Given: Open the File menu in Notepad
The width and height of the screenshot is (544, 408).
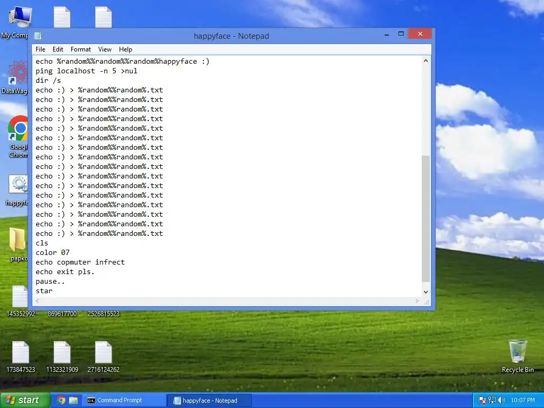Looking at the screenshot, I should (x=40, y=49).
